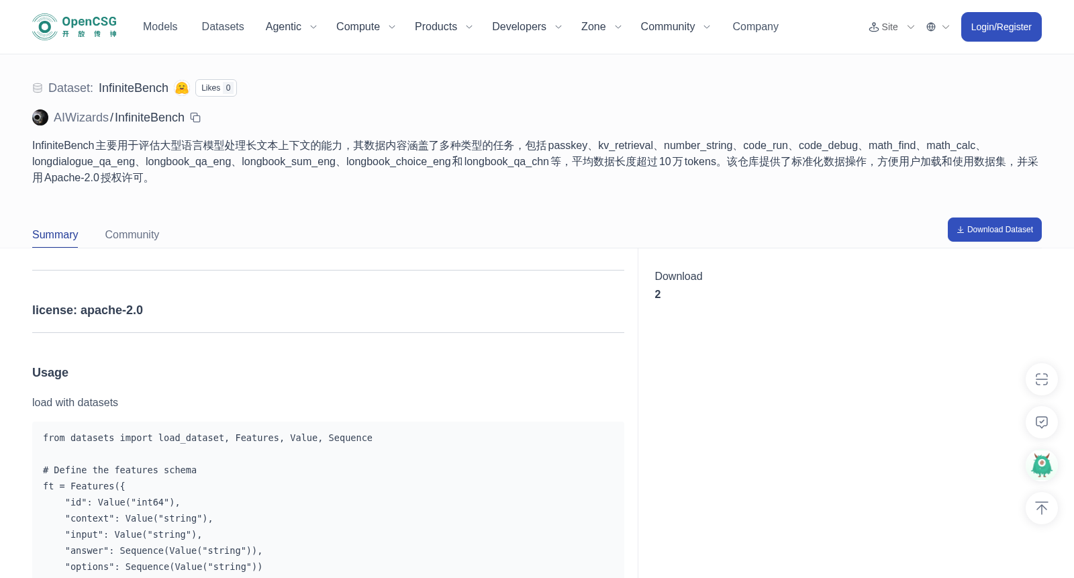Click the InfiniteBench repository name link
This screenshot has height=578, width=1074.
[150, 117]
